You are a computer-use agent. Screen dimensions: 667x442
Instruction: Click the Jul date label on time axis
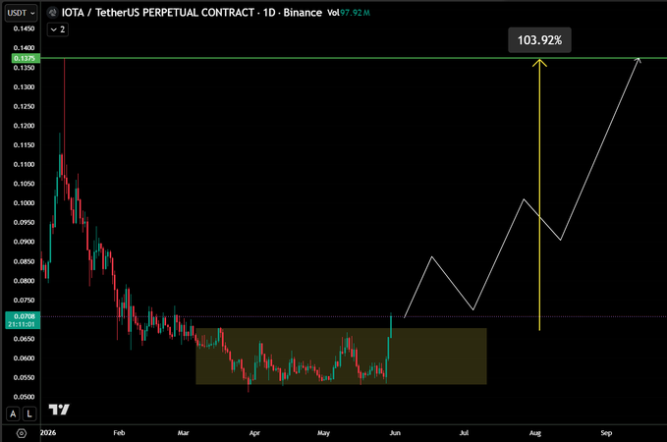click(x=464, y=432)
